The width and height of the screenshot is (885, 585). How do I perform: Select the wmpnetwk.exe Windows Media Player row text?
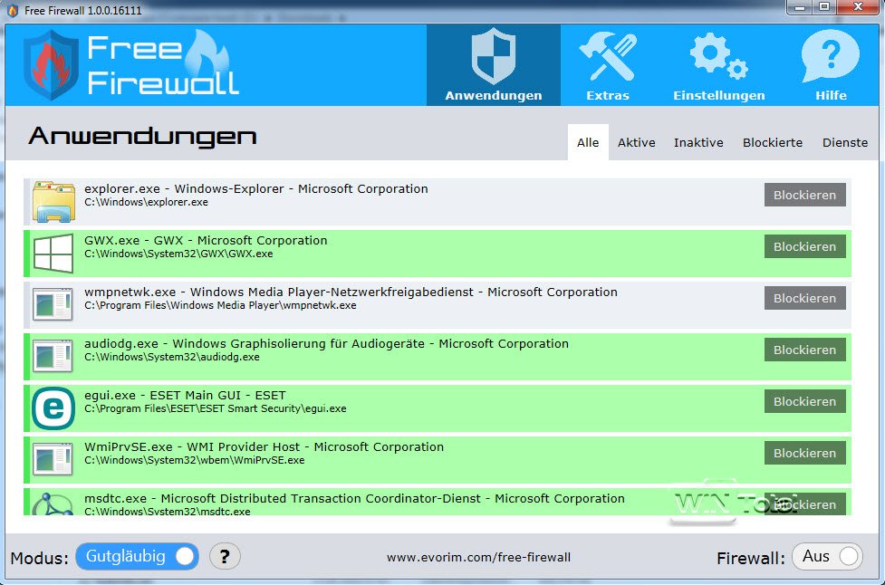(351, 292)
